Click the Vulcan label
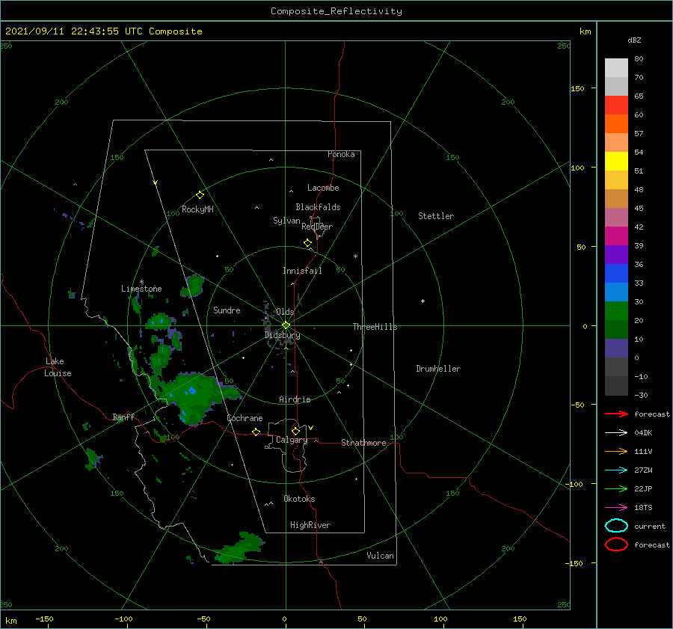This screenshot has width=673, height=629. point(380,556)
